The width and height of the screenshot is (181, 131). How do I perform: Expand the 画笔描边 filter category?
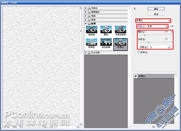[x=85, y=12]
